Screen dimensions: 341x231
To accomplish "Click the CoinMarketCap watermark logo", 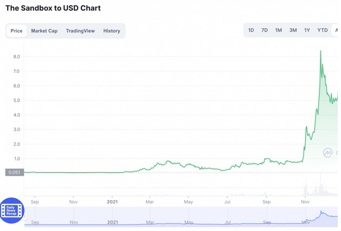I will (328, 153).
